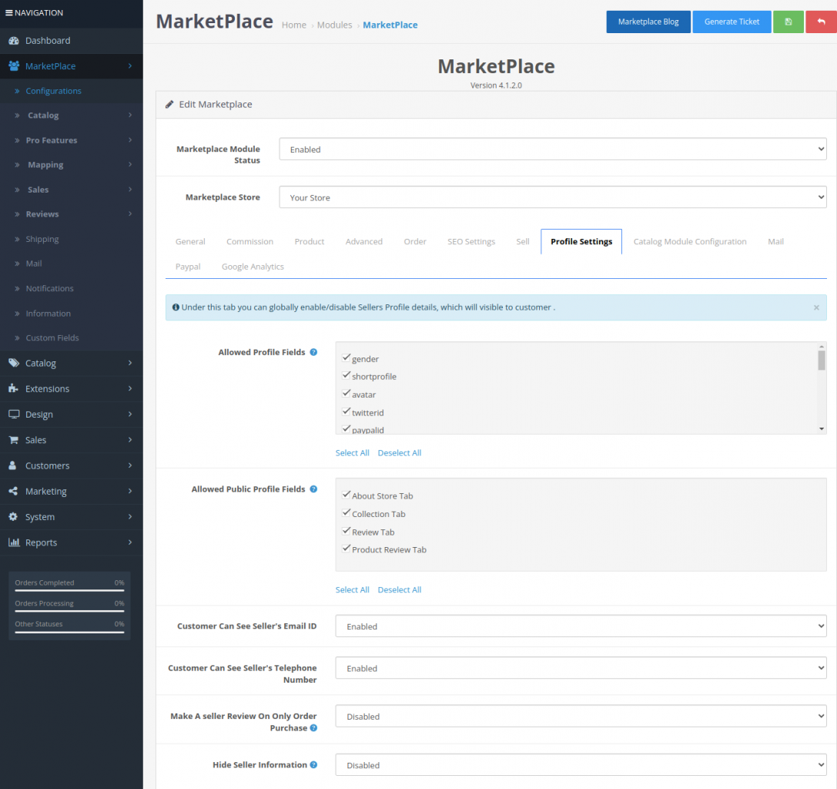Image resolution: width=837 pixels, height=789 pixels.
Task: Open Marketplace Module Status dropdown
Action: [553, 149]
